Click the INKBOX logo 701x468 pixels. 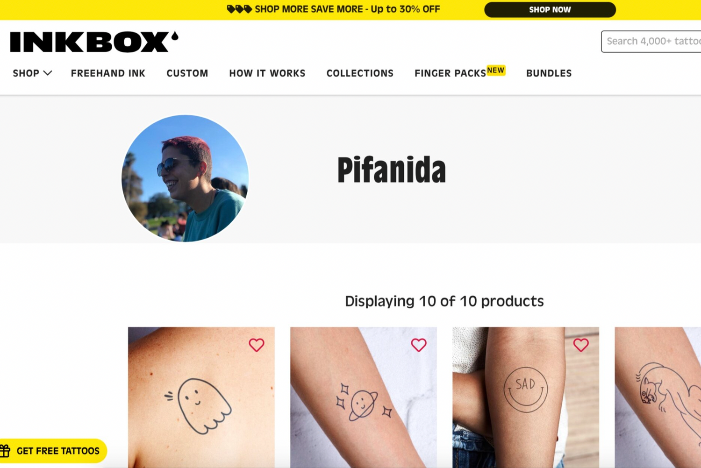click(x=94, y=42)
